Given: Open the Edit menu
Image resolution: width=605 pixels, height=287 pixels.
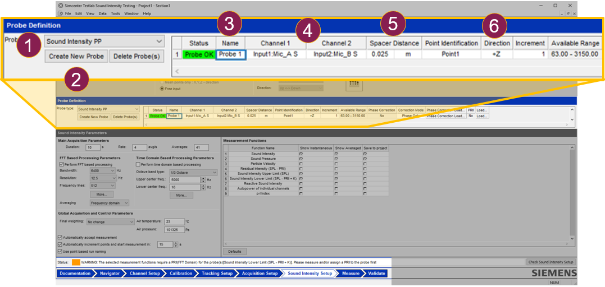Looking at the screenshot, I should [79, 13].
